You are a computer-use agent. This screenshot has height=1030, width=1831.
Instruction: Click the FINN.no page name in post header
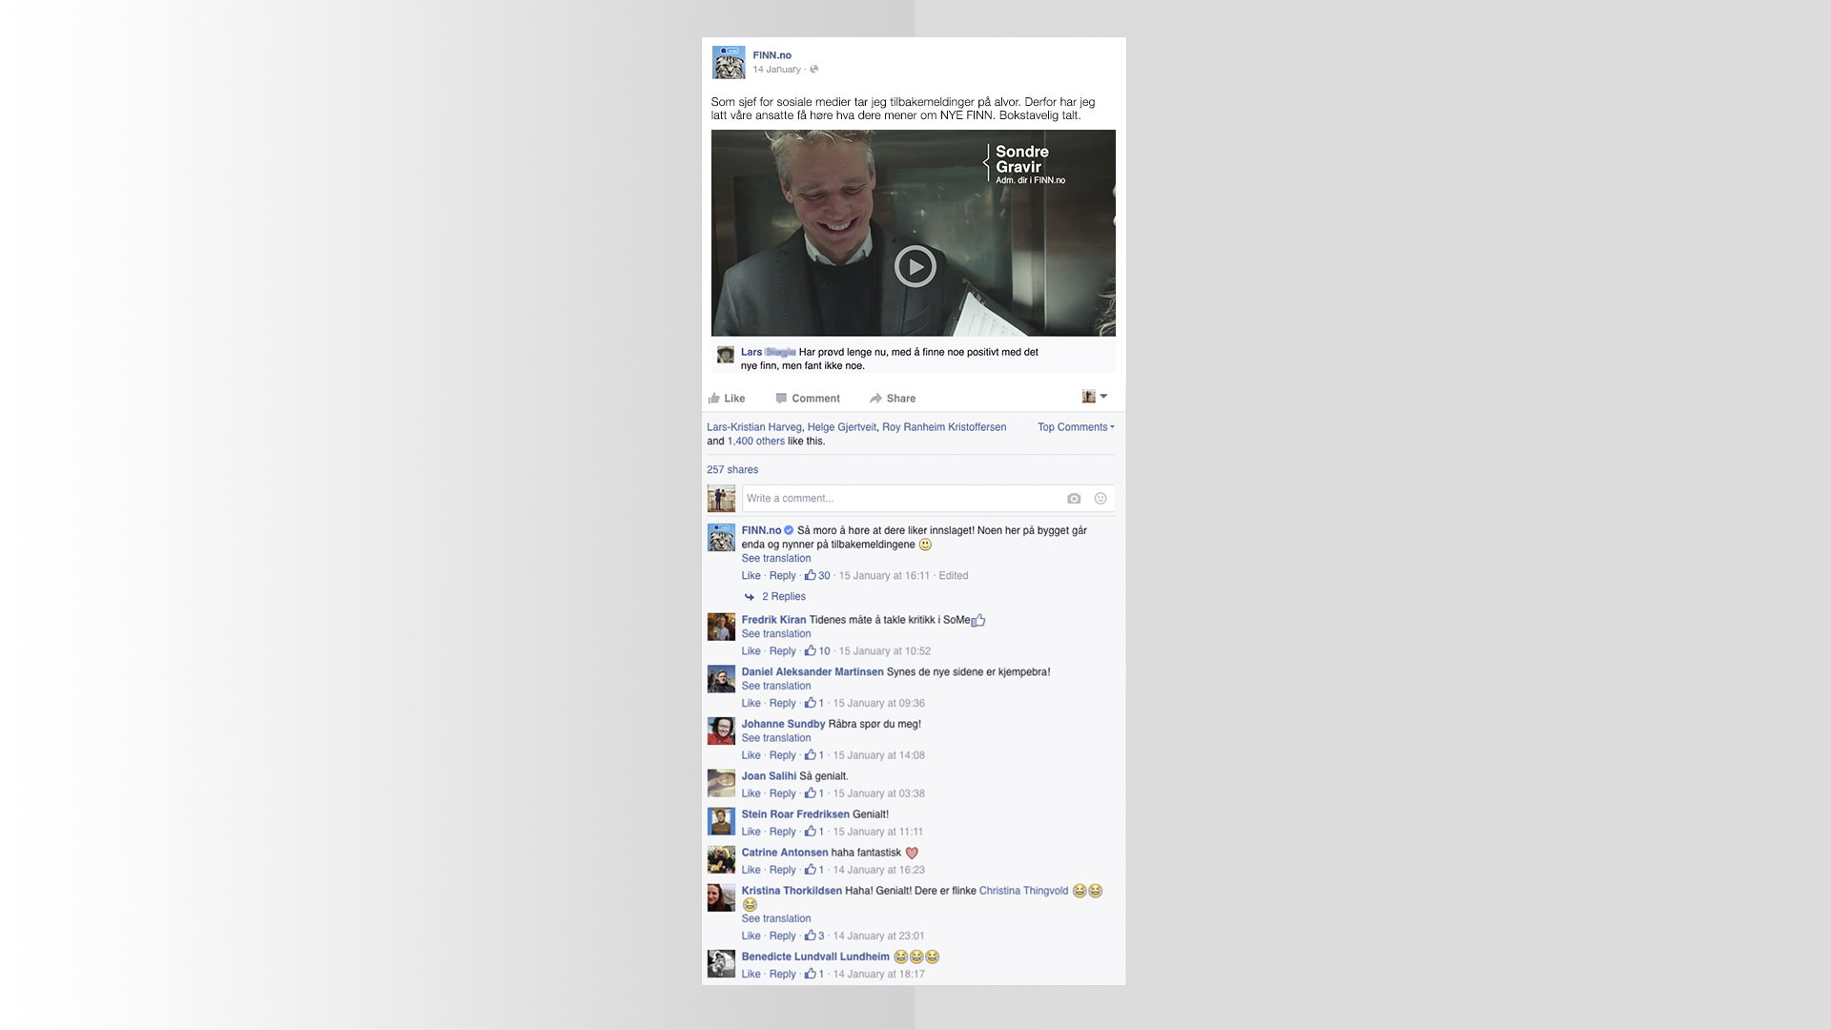771,55
